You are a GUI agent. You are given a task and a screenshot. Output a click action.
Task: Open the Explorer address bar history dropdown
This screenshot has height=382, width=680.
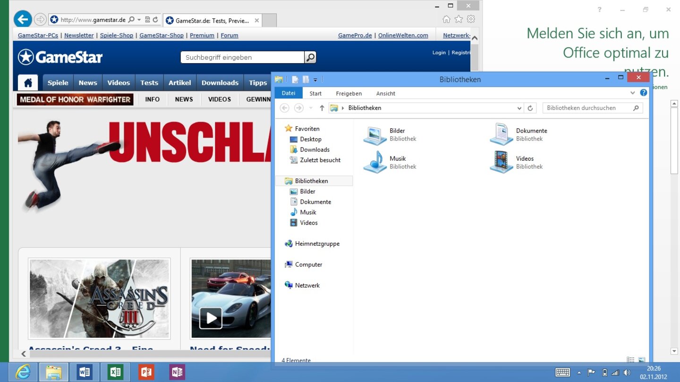519,108
